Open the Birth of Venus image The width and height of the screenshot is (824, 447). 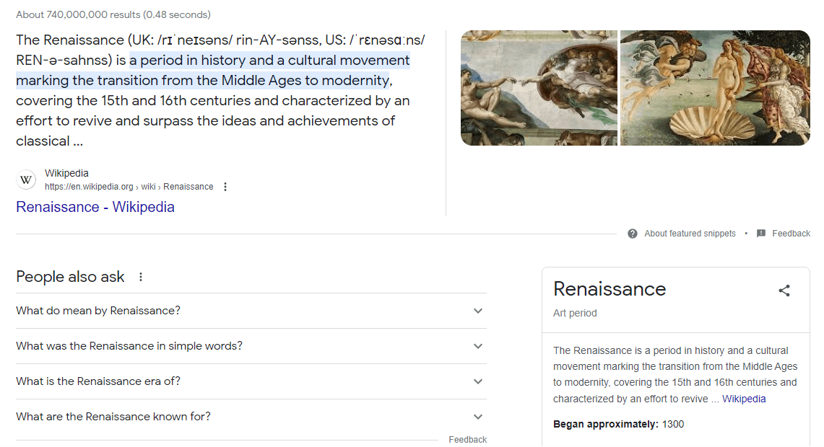coord(715,88)
